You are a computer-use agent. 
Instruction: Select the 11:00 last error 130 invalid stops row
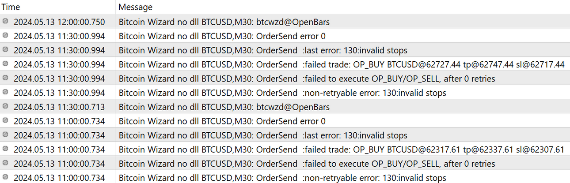point(285,134)
